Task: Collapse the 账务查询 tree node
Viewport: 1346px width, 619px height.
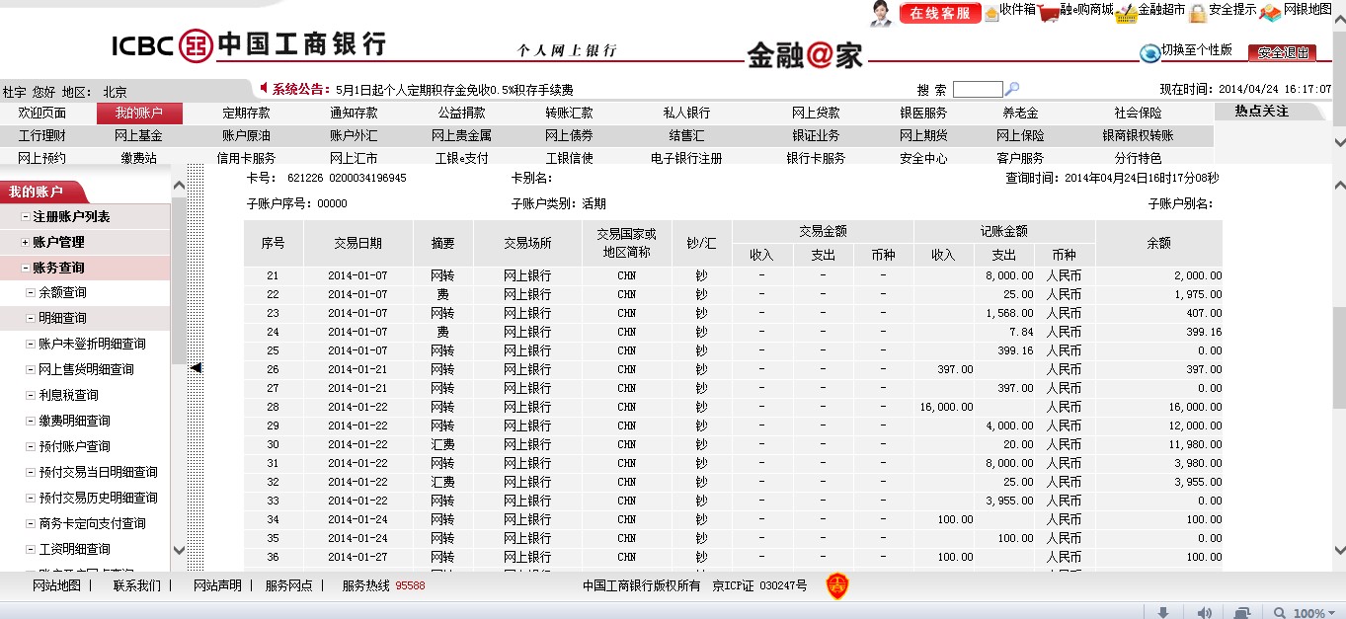Action: coord(27,269)
